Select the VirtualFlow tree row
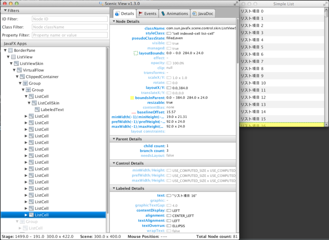This screenshot has height=240, width=329. (53, 70)
